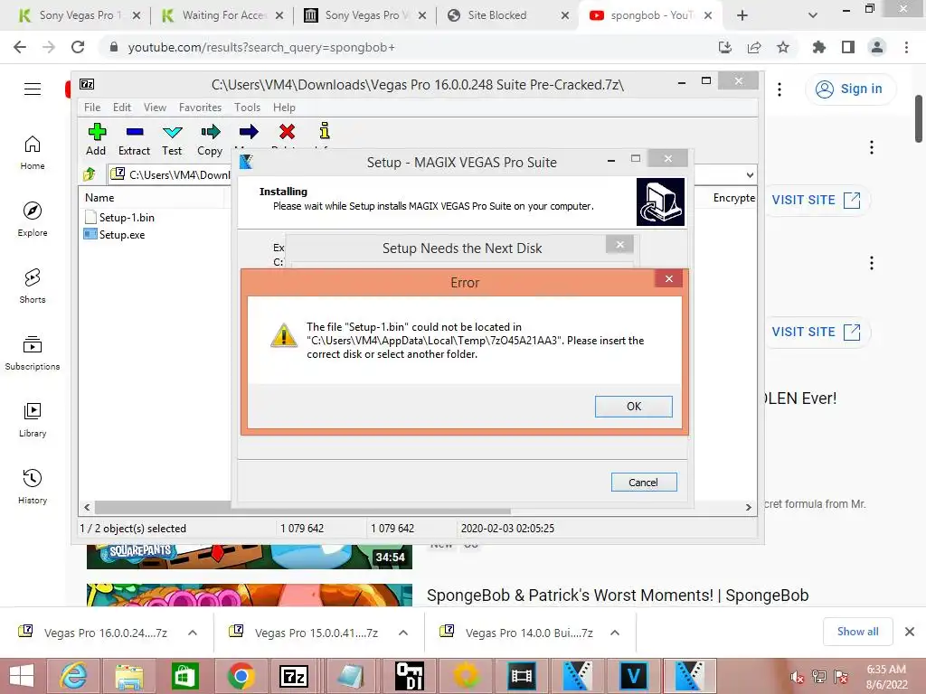Reload the page in Chrome
Viewport: 926px width, 694px height.
pyautogui.click(x=78, y=47)
